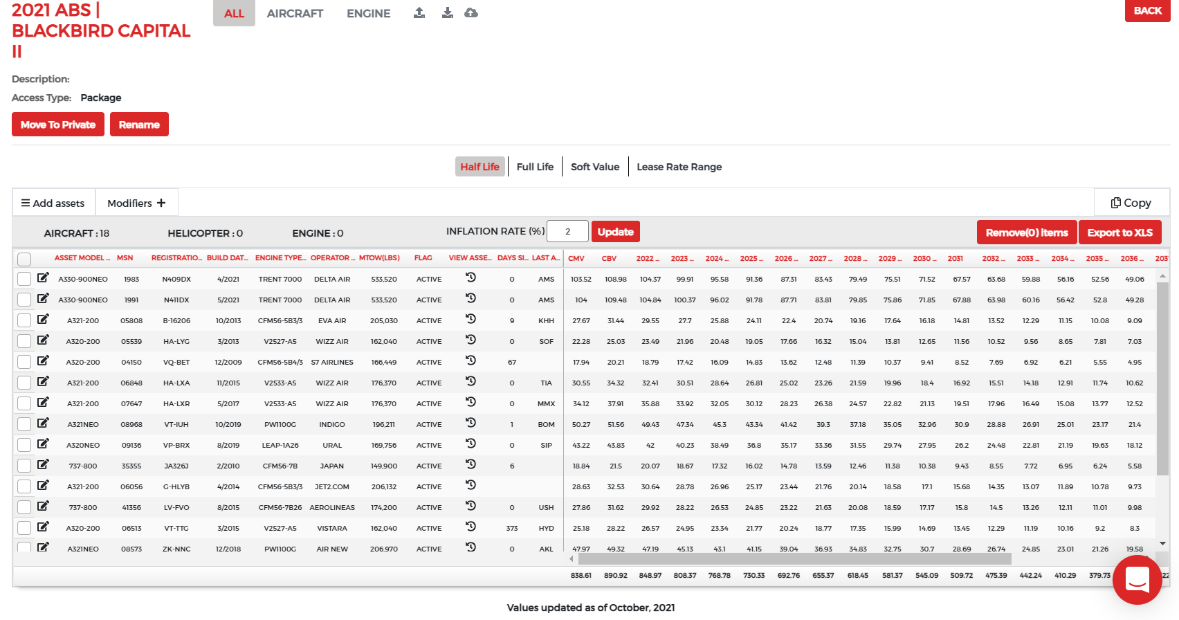View asset history for EVA AIR row
The image size is (1179, 620).
click(x=470, y=320)
